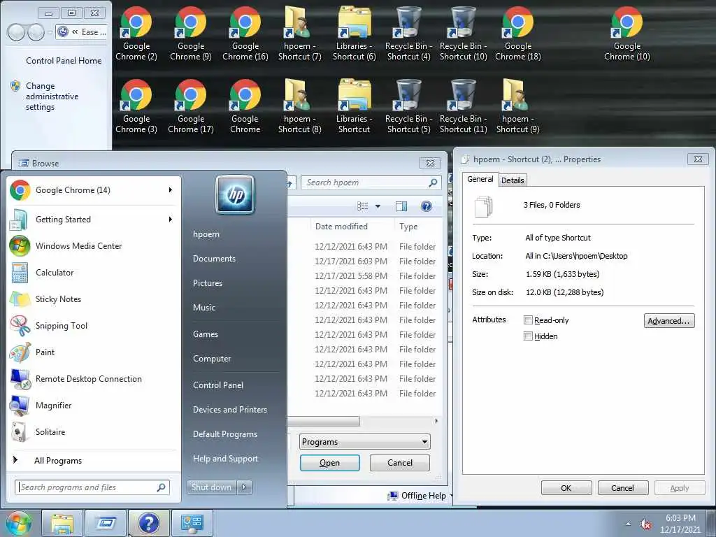Open Recycle Bin - Shortcut (5) icon
Screen dimensions: 716x537
(408, 106)
